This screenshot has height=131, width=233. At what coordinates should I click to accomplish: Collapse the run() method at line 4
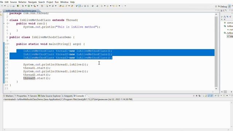(x=9, y=23)
